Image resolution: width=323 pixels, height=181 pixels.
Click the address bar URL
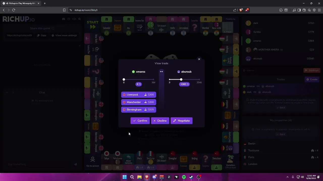coord(86,10)
